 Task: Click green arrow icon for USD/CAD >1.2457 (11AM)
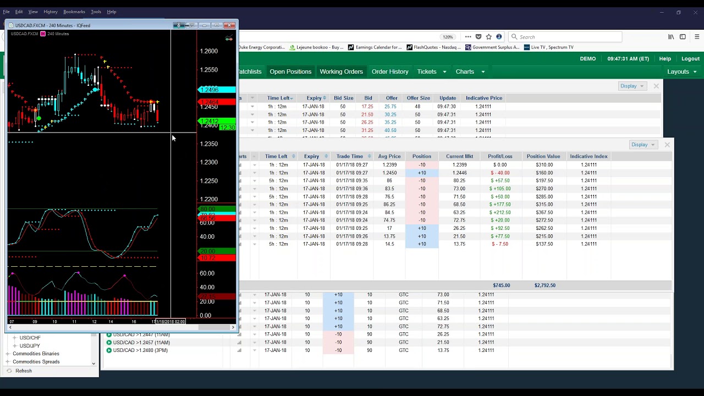point(109,342)
